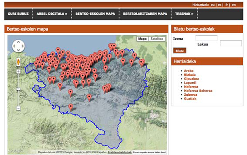Filter by Gipuzkoa province
Viewport: 247px width, 155px height.
click(191, 79)
